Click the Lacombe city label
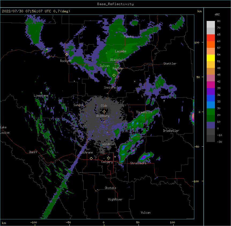The height and width of the screenshot is (226, 231). 121,51
